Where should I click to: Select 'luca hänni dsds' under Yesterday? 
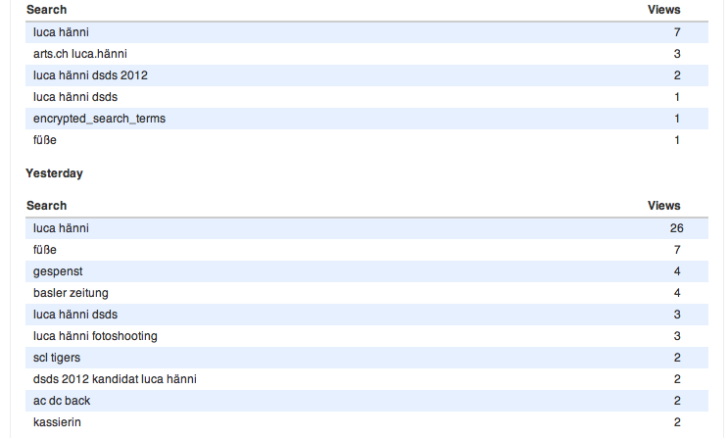75,315
